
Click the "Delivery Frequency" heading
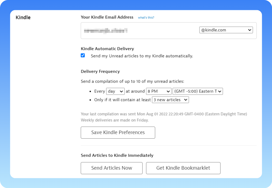[x=100, y=72]
